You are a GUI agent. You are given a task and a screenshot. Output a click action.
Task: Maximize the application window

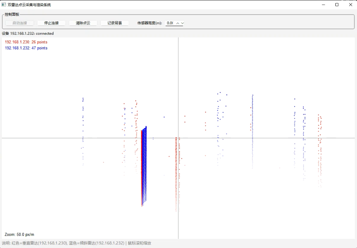337,5
